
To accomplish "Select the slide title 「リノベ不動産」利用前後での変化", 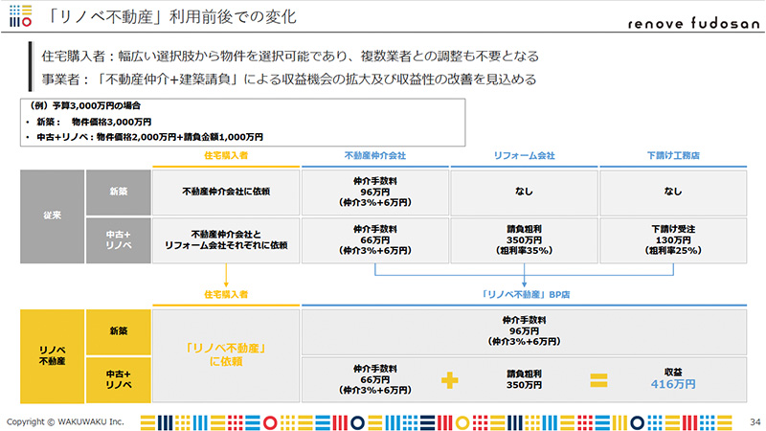I will 171,16.
